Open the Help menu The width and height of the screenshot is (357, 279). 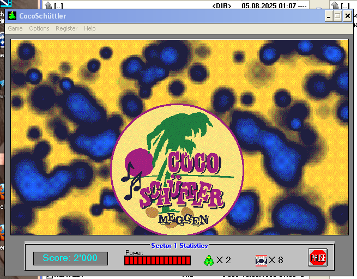[89, 28]
